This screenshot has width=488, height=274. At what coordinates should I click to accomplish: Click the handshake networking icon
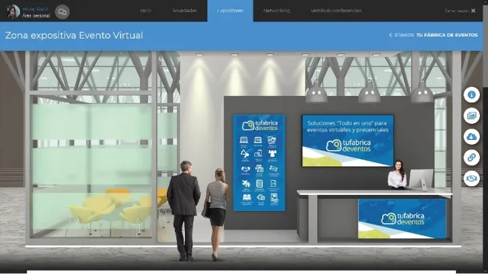tap(472, 179)
